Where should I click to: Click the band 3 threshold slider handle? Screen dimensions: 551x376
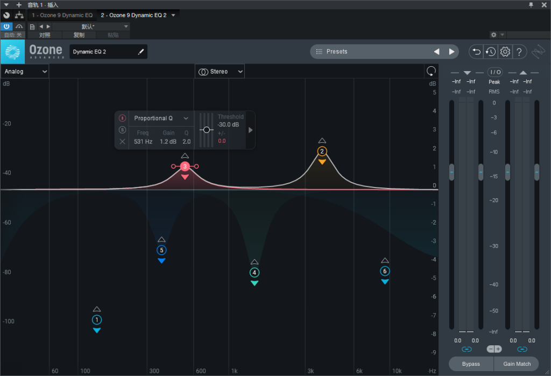[x=207, y=130]
